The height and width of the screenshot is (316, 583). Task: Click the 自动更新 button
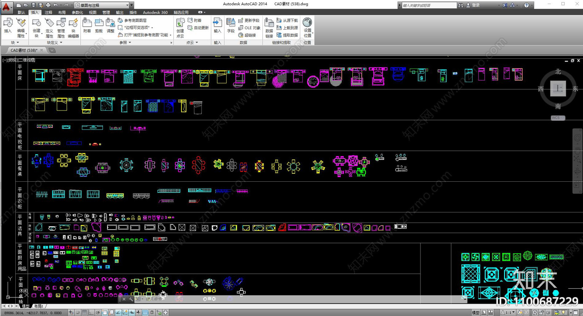198,28
